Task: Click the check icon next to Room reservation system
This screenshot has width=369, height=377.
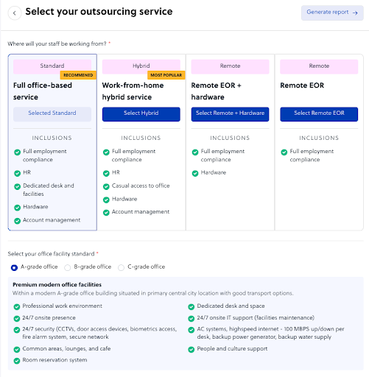Action: tap(17, 361)
